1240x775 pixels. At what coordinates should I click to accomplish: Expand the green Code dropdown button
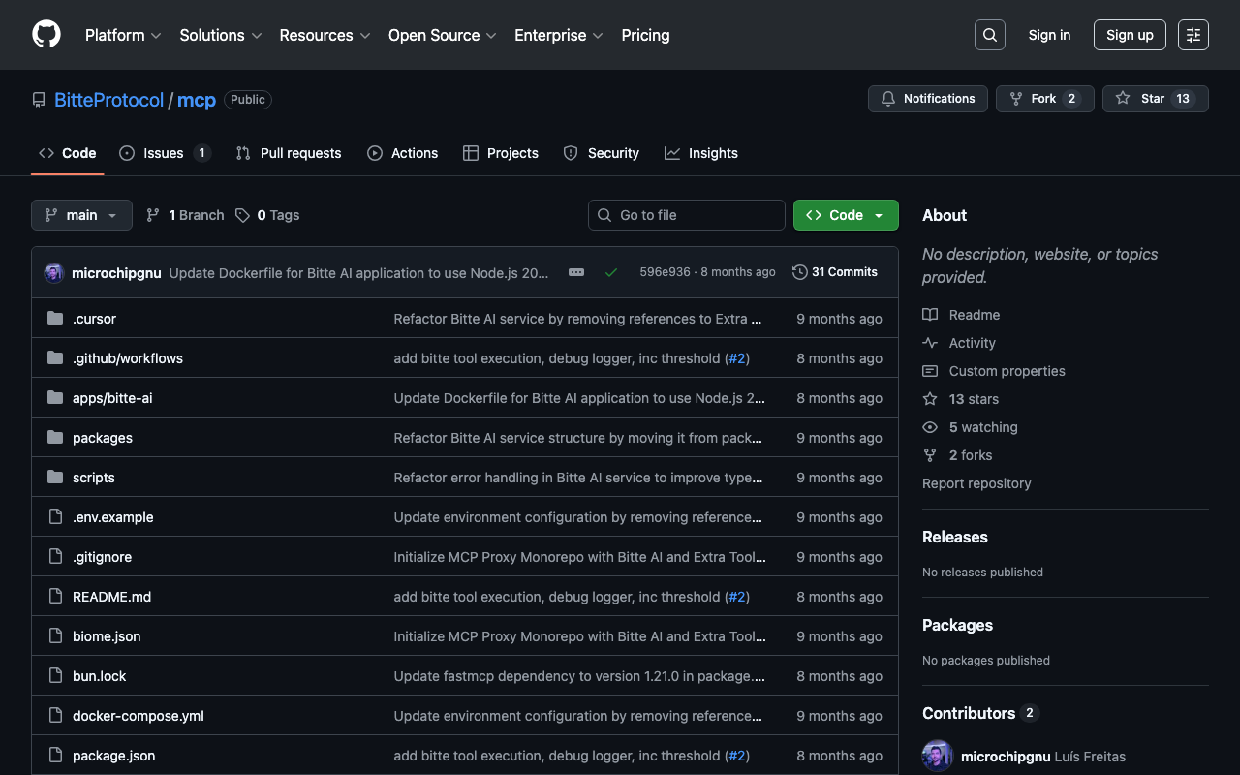point(846,215)
